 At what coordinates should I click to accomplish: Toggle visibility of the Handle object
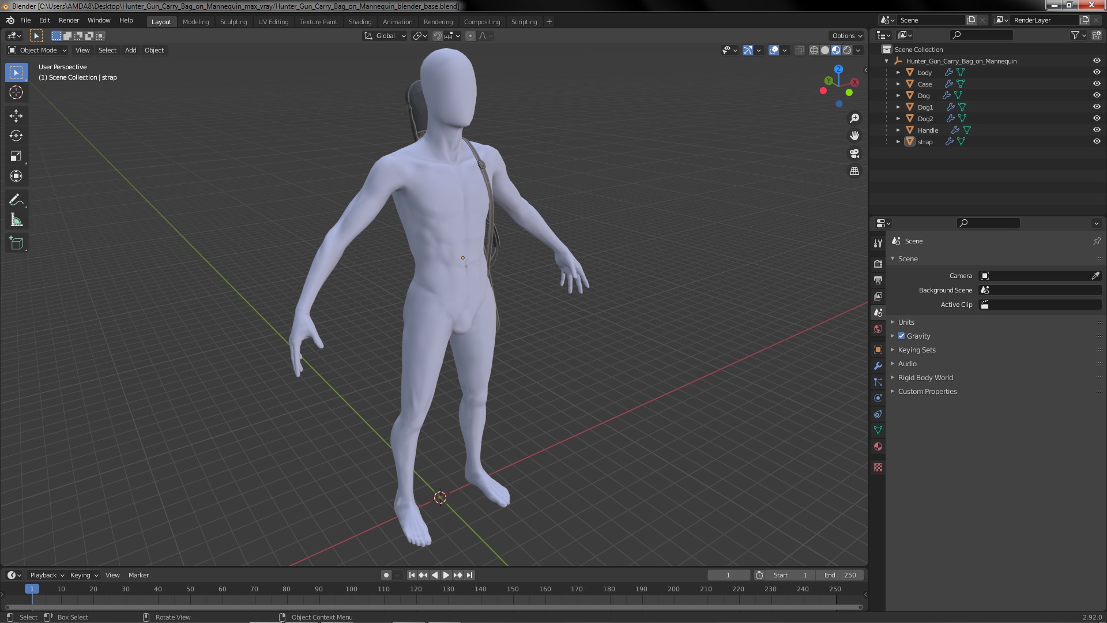(1097, 130)
